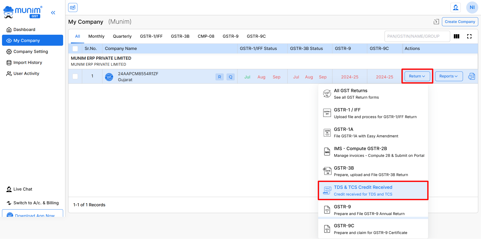The width and height of the screenshot is (481, 239).
Task: Click the GSTR-1A icon in dropdown
Action: click(327, 133)
